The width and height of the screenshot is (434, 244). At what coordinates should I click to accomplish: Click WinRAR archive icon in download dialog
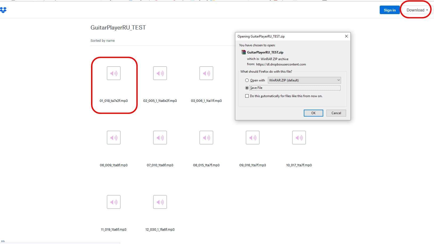point(243,52)
